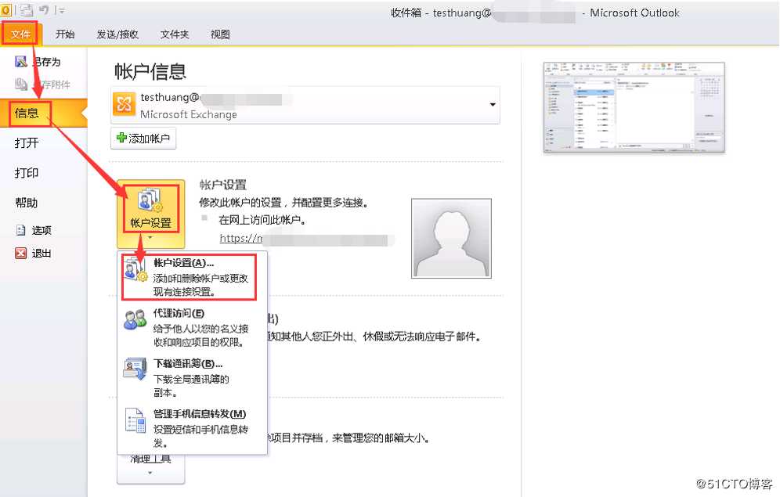This screenshot has width=780, height=497.
Task: Click the 另存为 save icon
Action: 20,62
